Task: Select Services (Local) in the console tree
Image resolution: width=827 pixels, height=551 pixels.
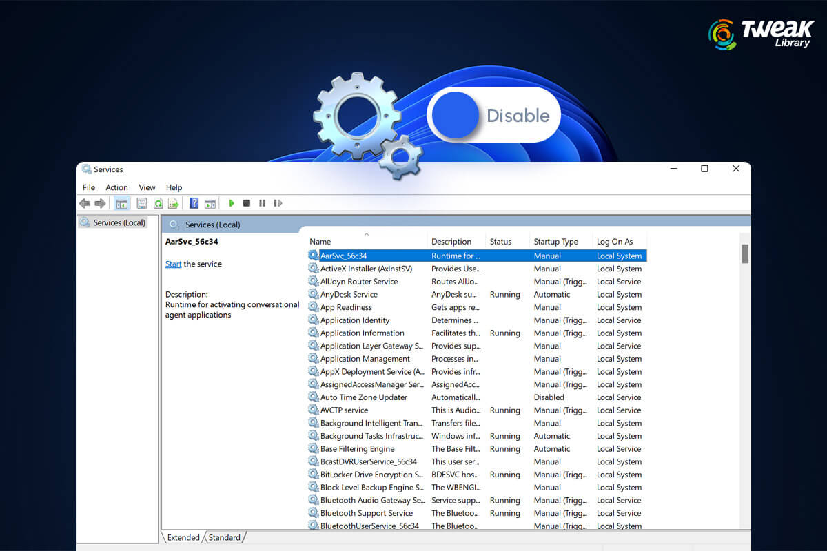Action: pyautogui.click(x=119, y=222)
